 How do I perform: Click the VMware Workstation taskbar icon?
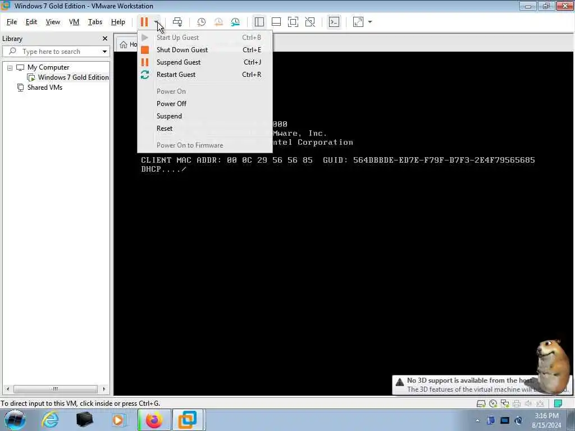pos(188,420)
